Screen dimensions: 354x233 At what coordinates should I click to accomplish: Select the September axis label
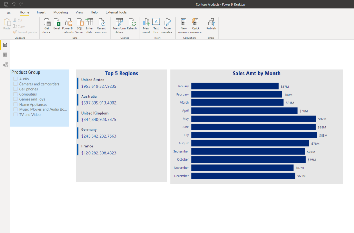tap(181, 151)
